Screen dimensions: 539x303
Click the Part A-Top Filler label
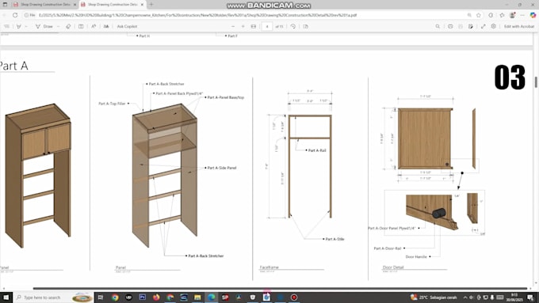point(112,104)
